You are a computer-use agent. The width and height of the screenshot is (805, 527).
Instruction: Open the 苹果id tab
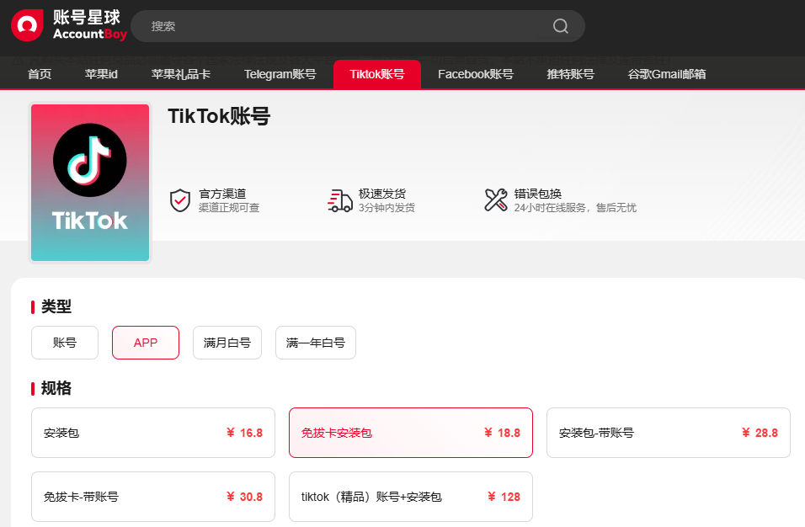(101, 74)
